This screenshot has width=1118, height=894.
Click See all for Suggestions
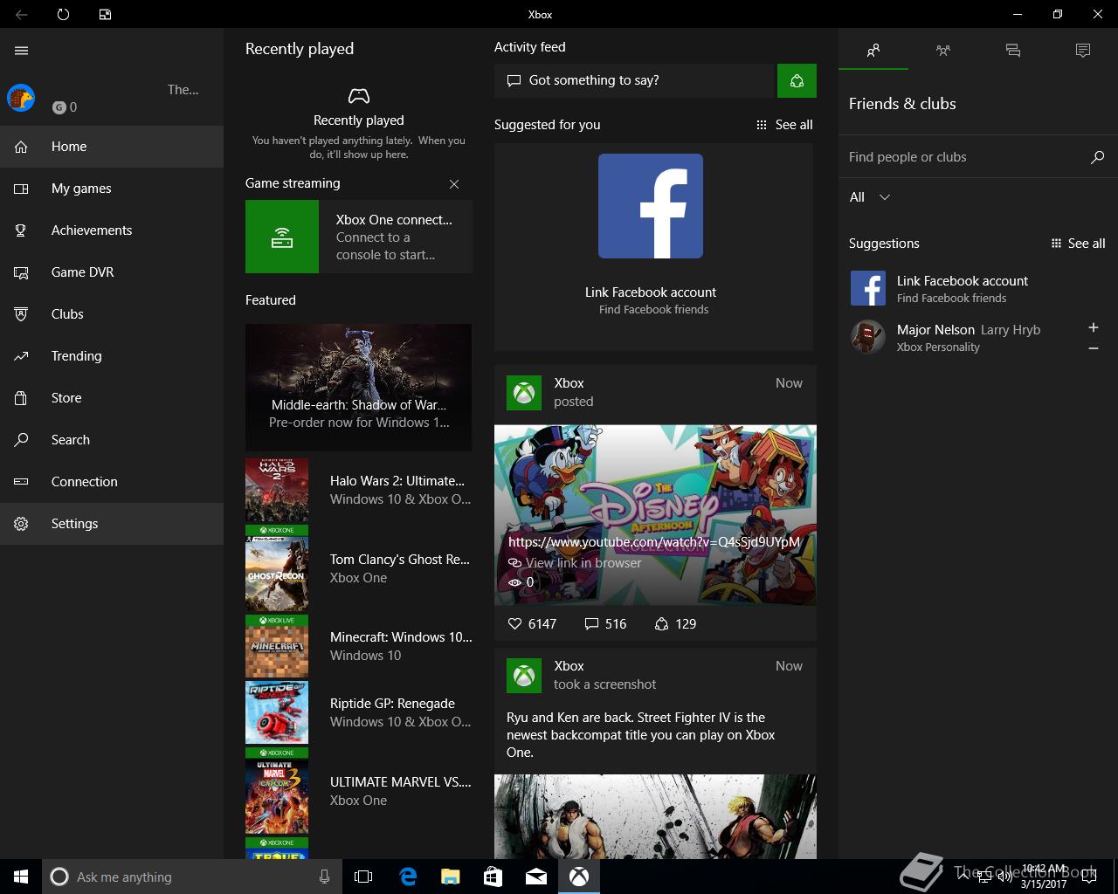1078,244
